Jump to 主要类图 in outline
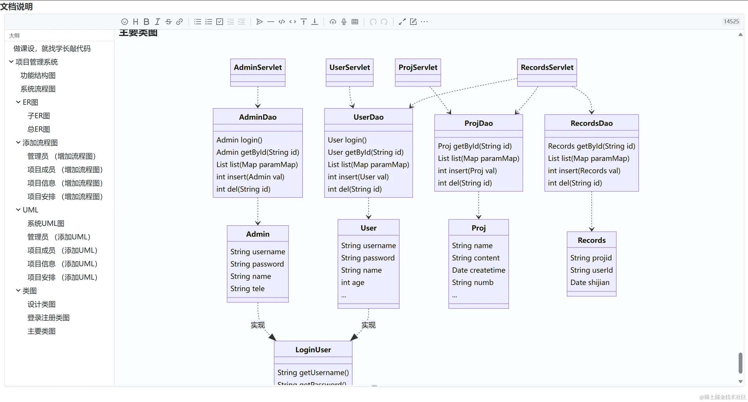This screenshot has width=748, height=402. 41,331
